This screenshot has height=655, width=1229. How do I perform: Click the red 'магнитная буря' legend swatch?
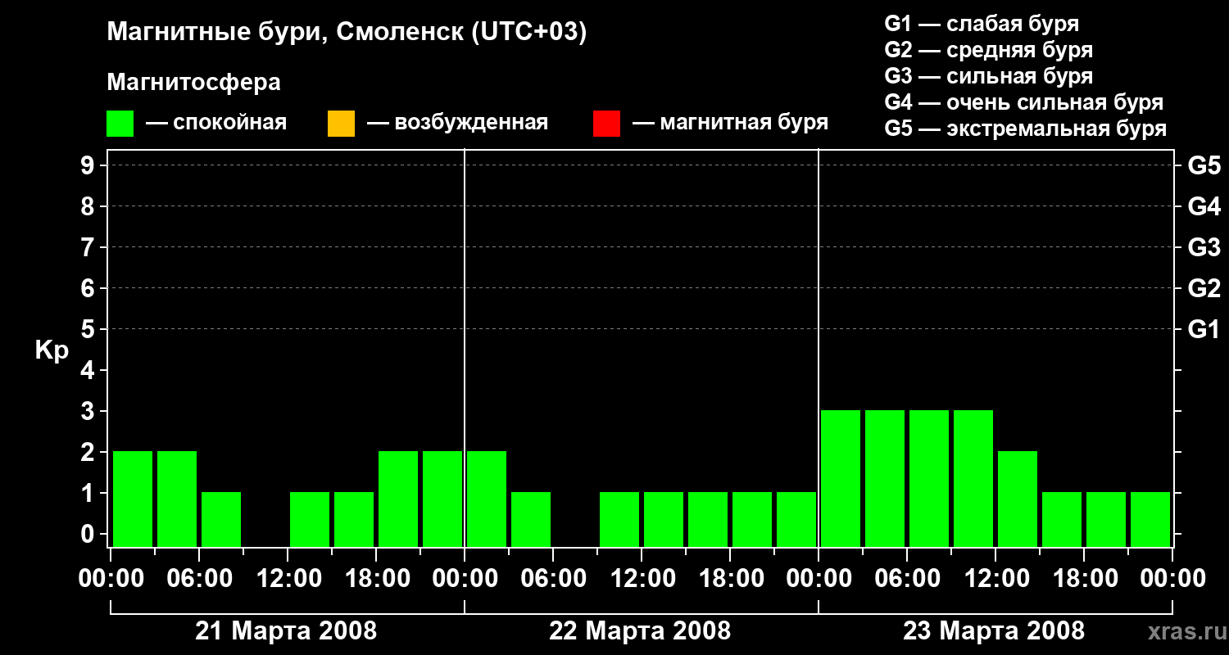[x=606, y=124]
